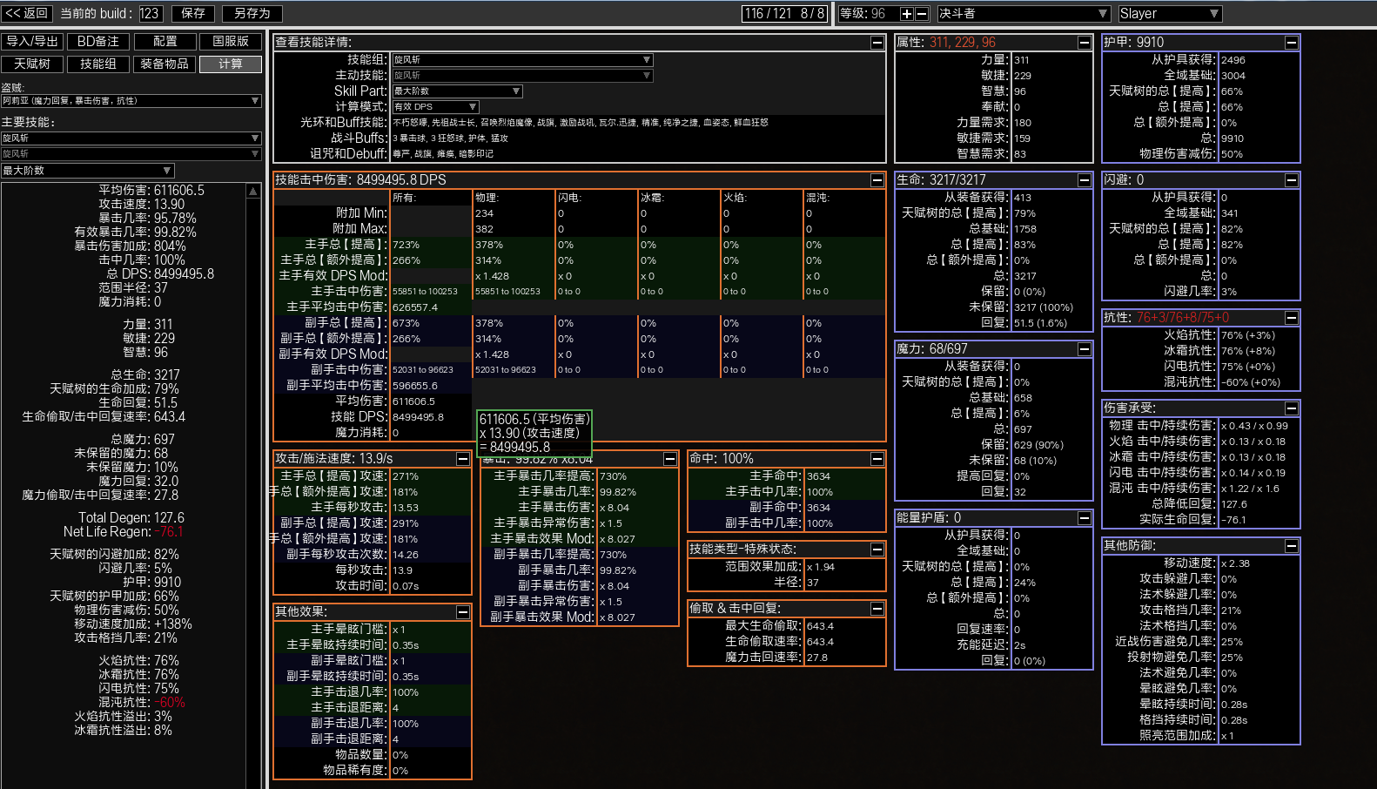Collapse the 属性 attributes section

[1085, 43]
